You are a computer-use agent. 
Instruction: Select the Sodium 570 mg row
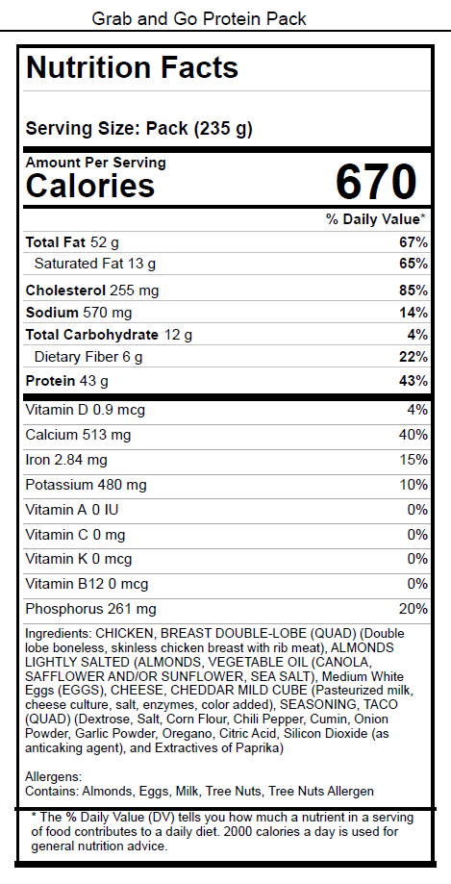(227, 313)
